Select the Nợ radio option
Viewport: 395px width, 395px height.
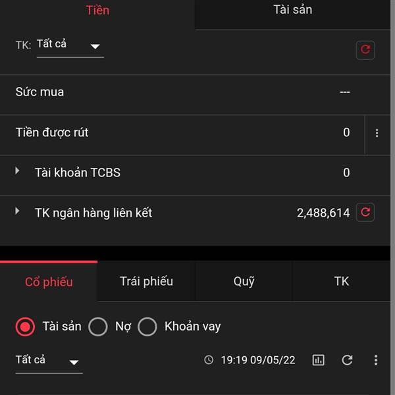(98, 327)
